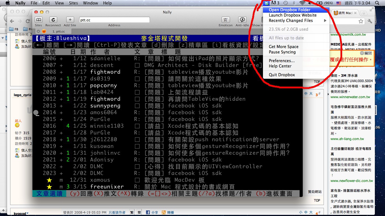This screenshot has width=385, height=216.
Task: Click the orange site icon on ptt.cc tab
Action: (44, 31)
